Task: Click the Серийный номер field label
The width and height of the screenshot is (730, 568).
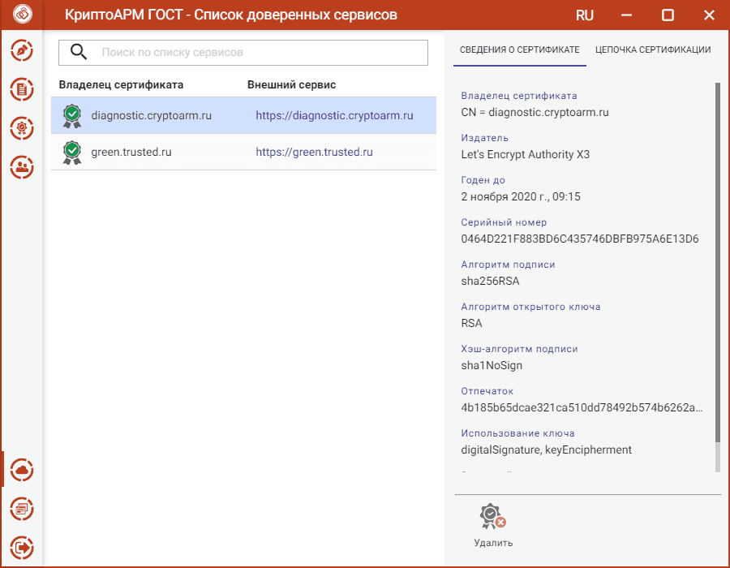Action: click(x=504, y=222)
